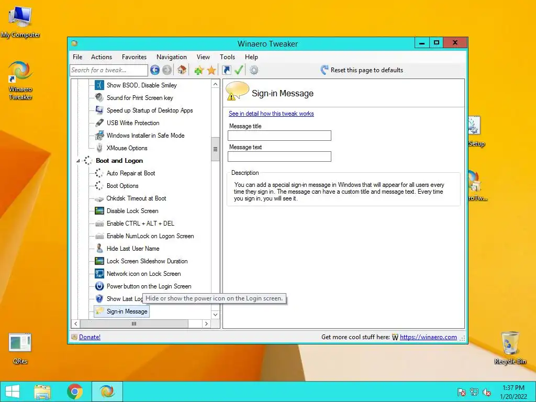
Task: Click the Show Last Logon question-mark icon
Action: click(x=99, y=299)
